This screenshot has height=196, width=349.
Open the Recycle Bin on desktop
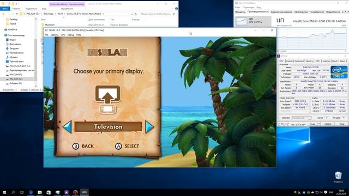click(x=338, y=177)
